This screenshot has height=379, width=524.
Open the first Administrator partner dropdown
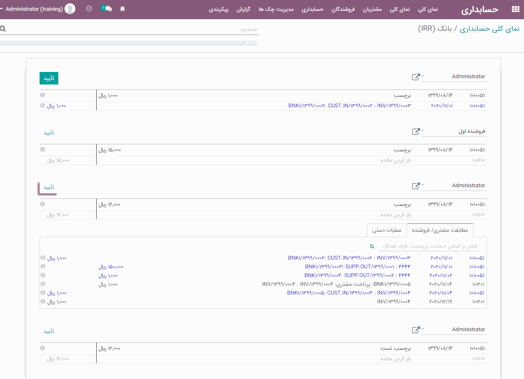(x=454, y=77)
